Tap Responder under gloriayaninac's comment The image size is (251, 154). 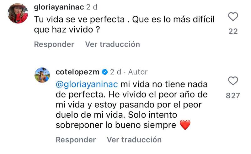tap(54, 44)
